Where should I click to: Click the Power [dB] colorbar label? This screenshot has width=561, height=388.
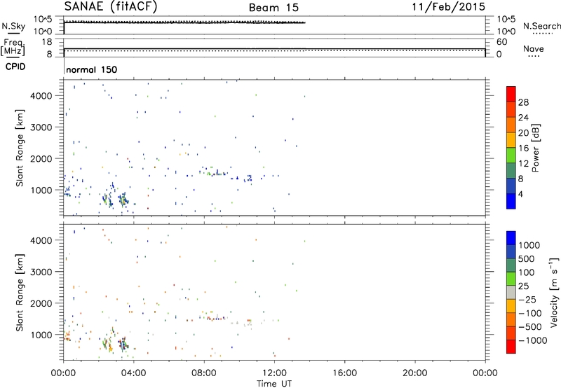pyautogui.click(x=536, y=148)
